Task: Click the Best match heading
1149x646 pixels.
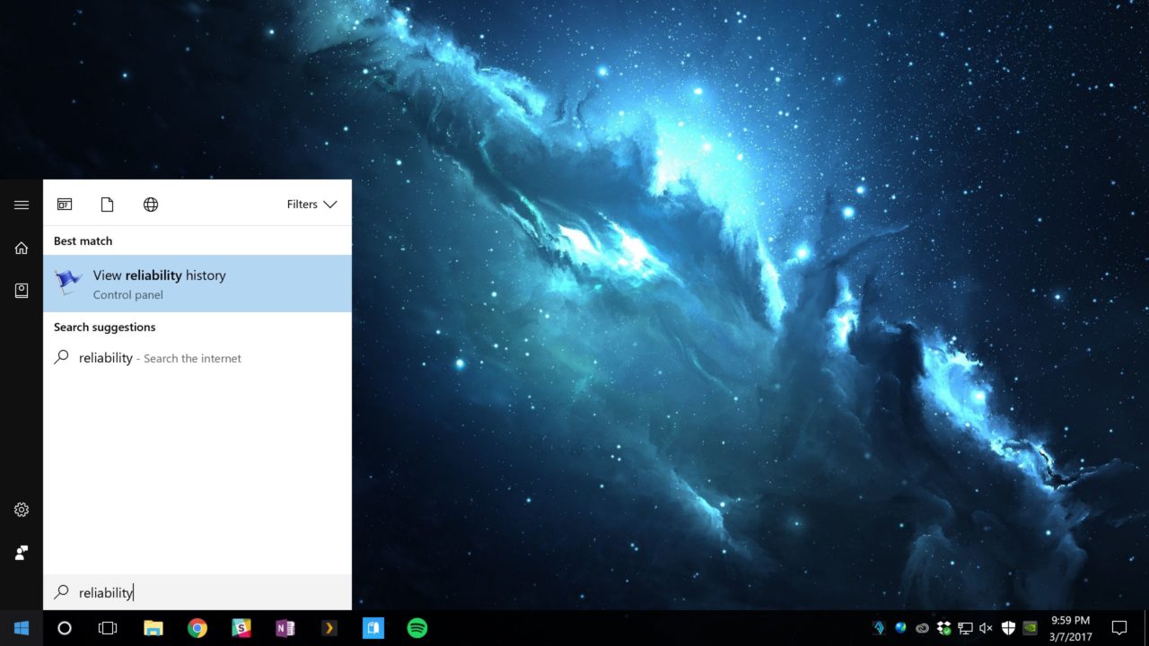Action: pos(83,240)
